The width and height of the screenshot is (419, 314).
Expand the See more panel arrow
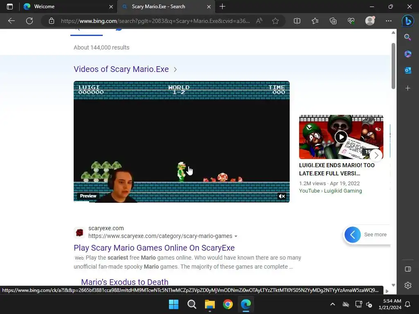[352, 235]
